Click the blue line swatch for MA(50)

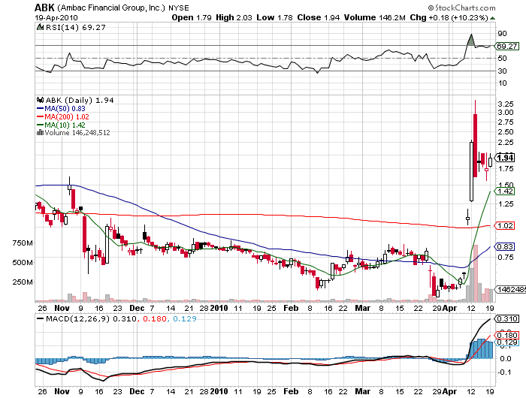[41, 109]
